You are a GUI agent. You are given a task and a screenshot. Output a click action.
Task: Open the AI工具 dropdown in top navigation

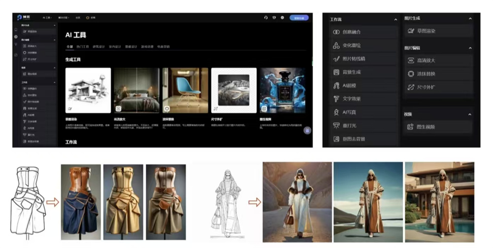click(x=47, y=18)
